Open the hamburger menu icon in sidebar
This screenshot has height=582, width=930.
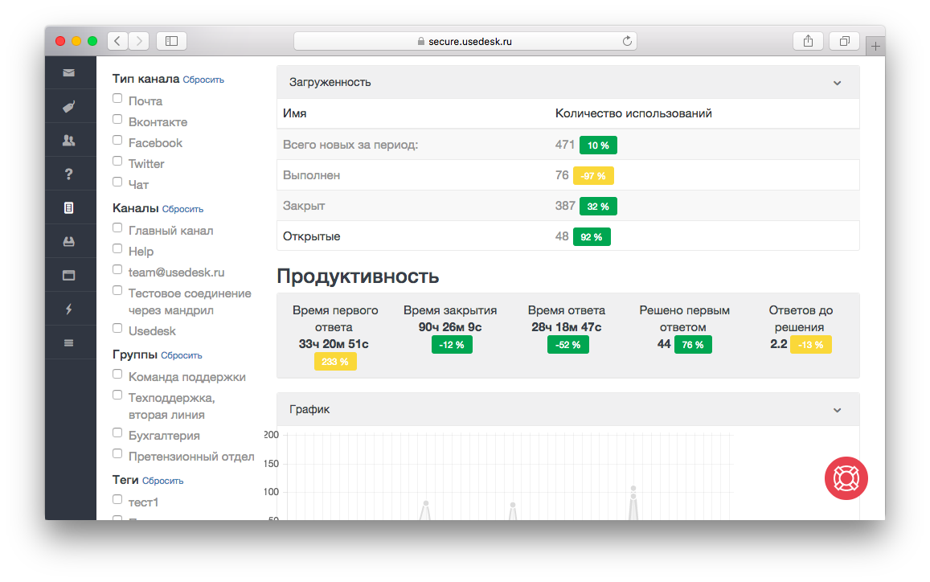[71, 342]
